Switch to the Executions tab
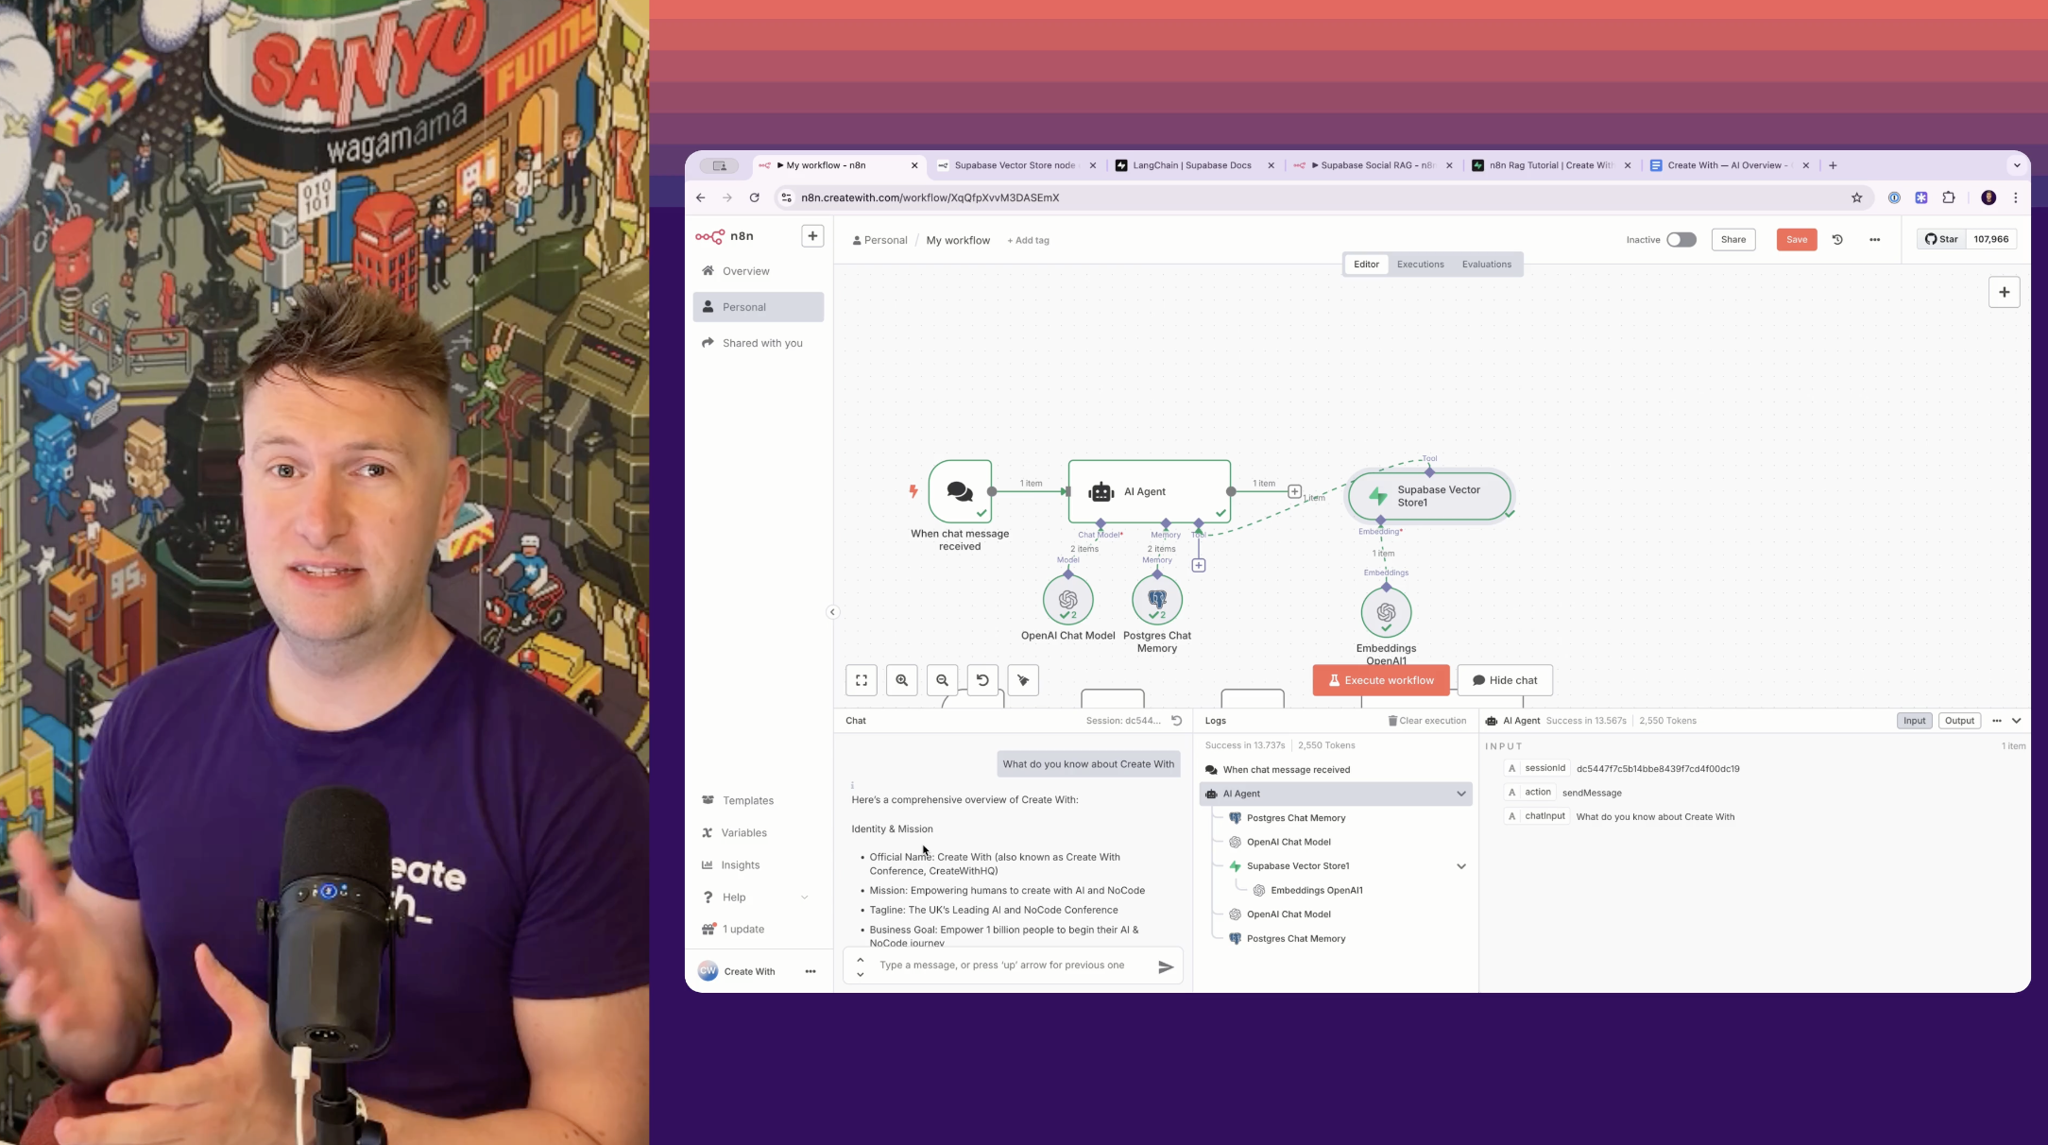This screenshot has width=2048, height=1145. pyautogui.click(x=1420, y=264)
